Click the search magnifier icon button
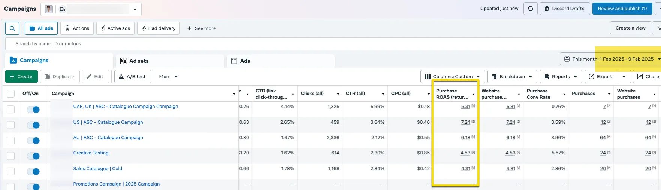This screenshot has width=661, height=190. point(12,28)
